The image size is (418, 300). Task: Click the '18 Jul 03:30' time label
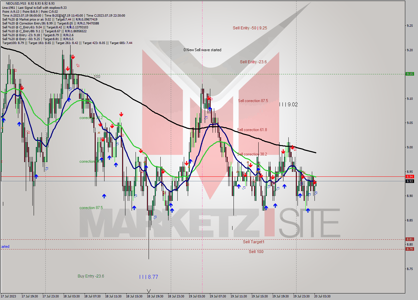72,296
